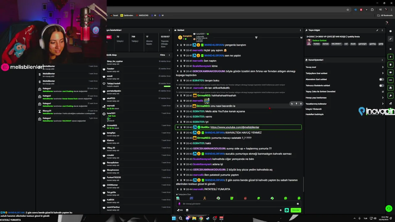Click the shop icon below message field
Image resolution: width=395 pixels, height=222 pixels.
(187, 210)
